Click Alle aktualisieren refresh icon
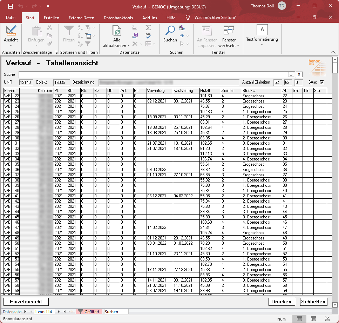 tap(117, 31)
